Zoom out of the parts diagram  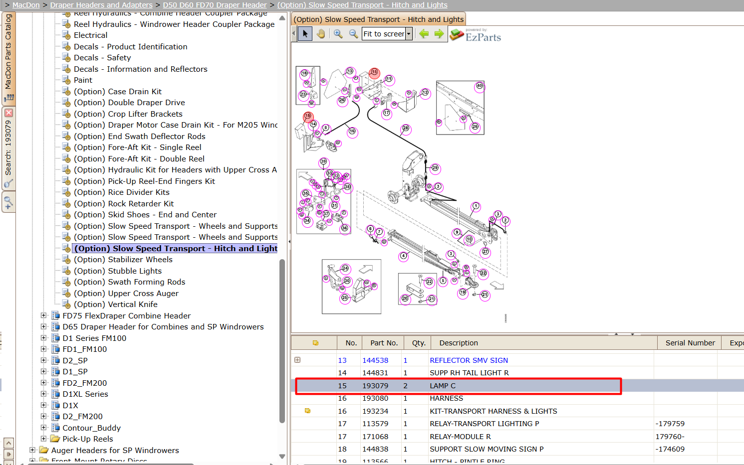pos(353,34)
